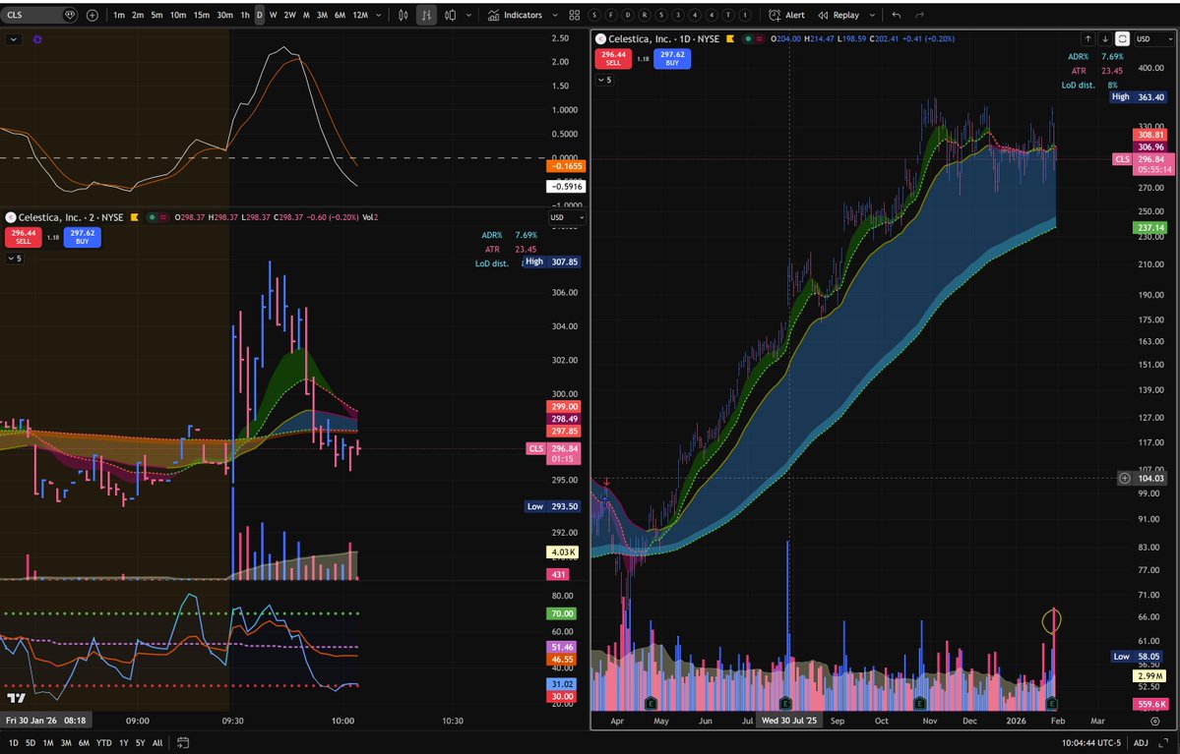The image size is (1180, 754).
Task: Click the T quick-access circle button
Action: pos(727,15)
